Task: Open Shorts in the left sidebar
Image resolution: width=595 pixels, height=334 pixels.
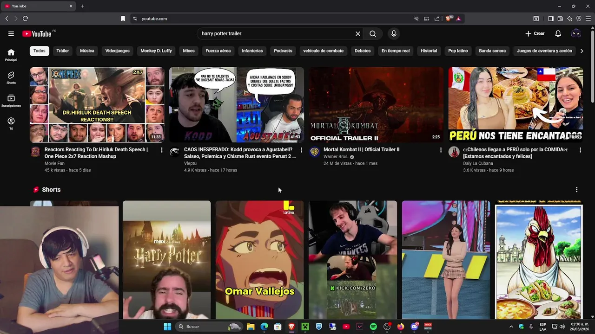Action: (11, 77)
